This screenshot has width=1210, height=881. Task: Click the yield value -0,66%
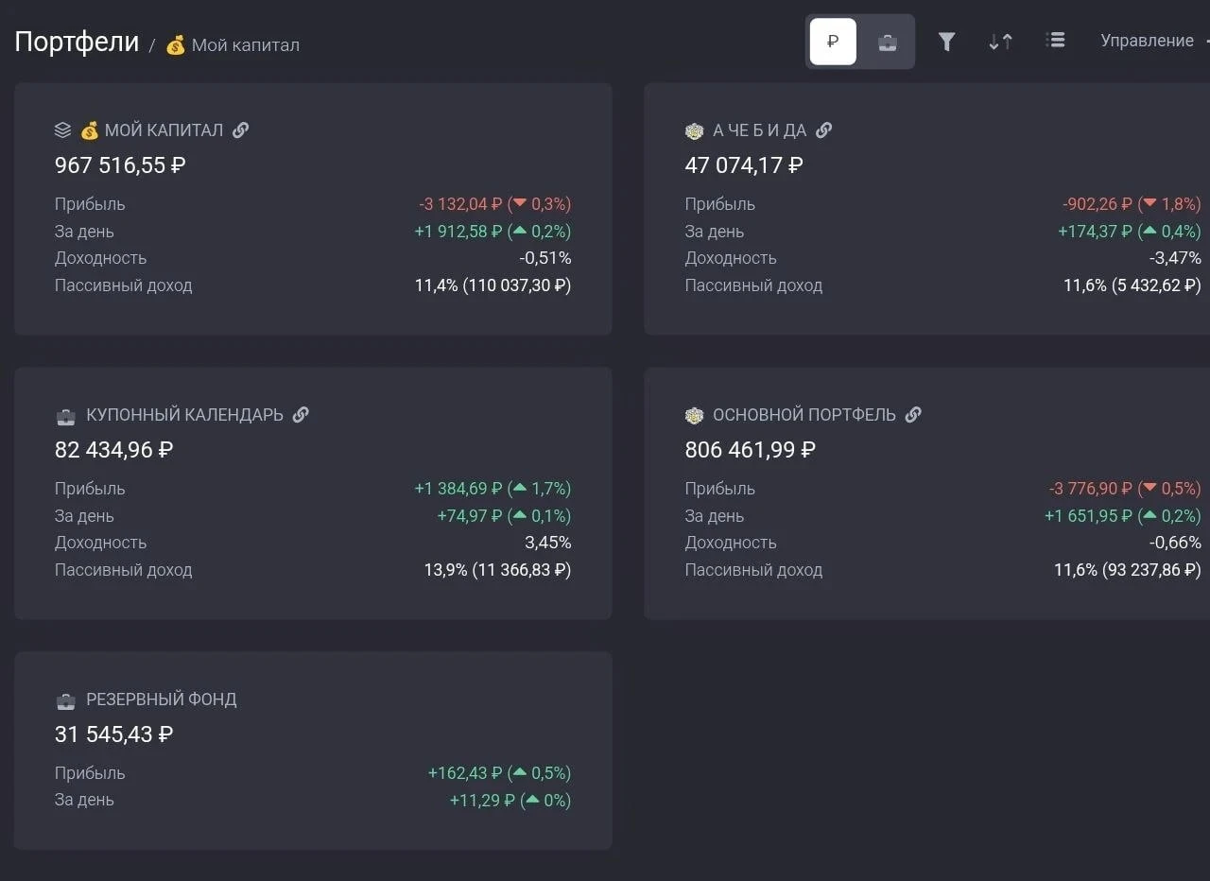1175,543
